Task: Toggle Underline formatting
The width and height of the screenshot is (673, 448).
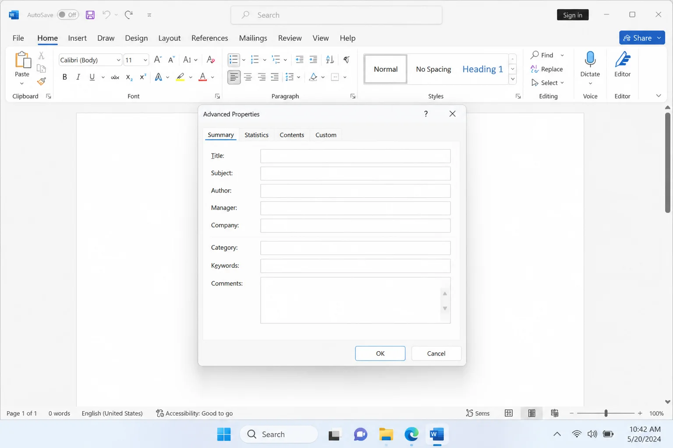Action: (x=92, y=77)
